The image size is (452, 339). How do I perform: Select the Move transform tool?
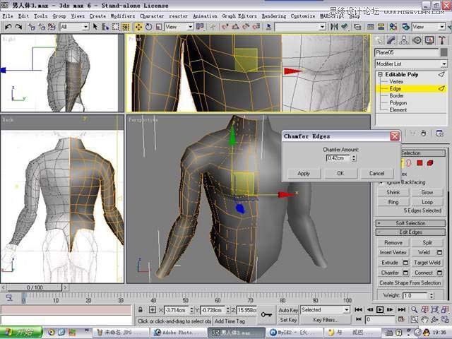coord(138,27)
